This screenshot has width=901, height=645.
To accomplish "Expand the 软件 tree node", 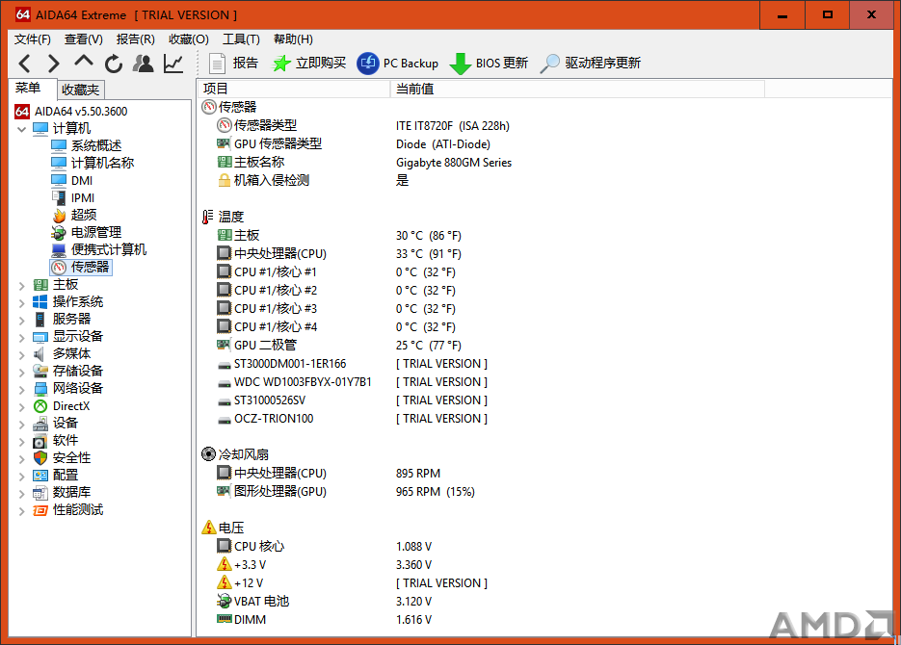I will [22, 441].
